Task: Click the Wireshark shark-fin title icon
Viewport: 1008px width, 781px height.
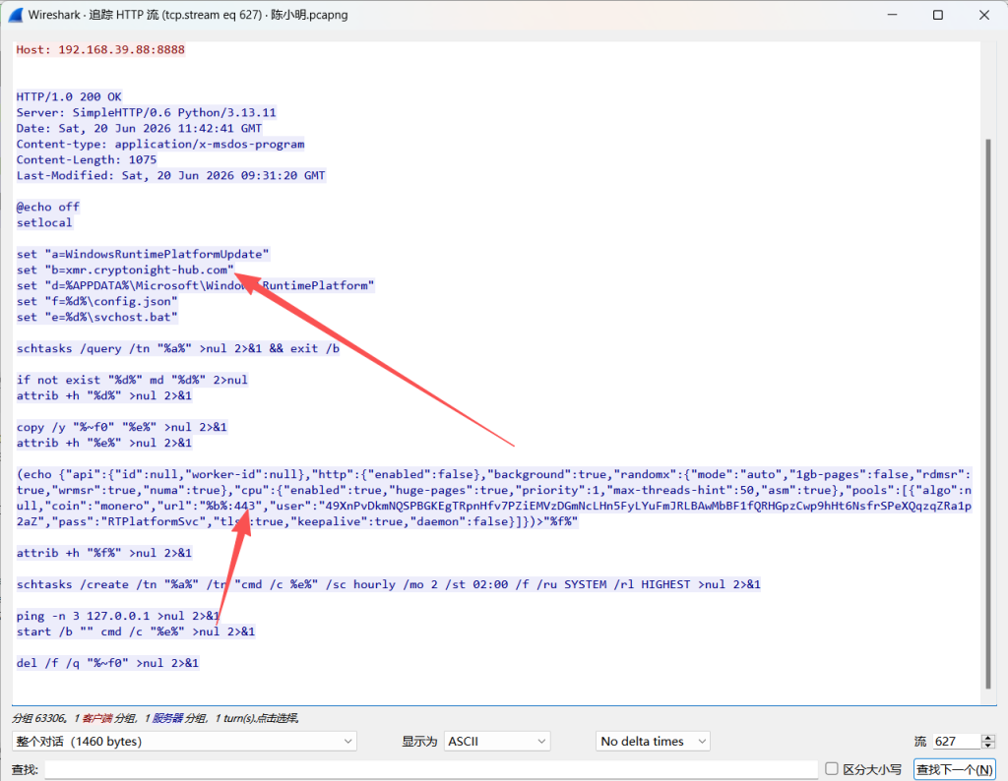Action: (16, 15)
